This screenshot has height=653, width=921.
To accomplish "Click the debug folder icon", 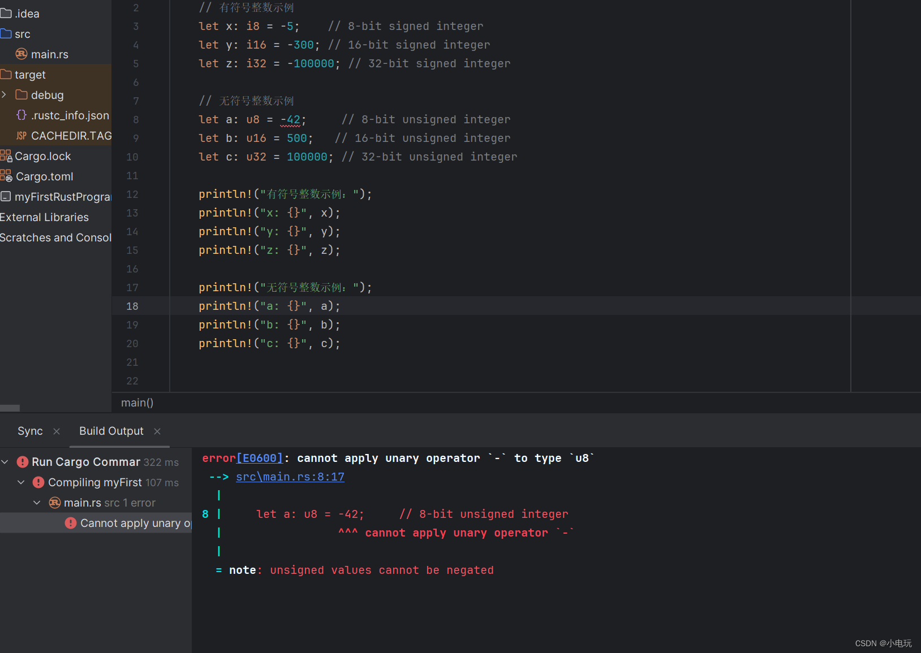I will coord(21,95).
